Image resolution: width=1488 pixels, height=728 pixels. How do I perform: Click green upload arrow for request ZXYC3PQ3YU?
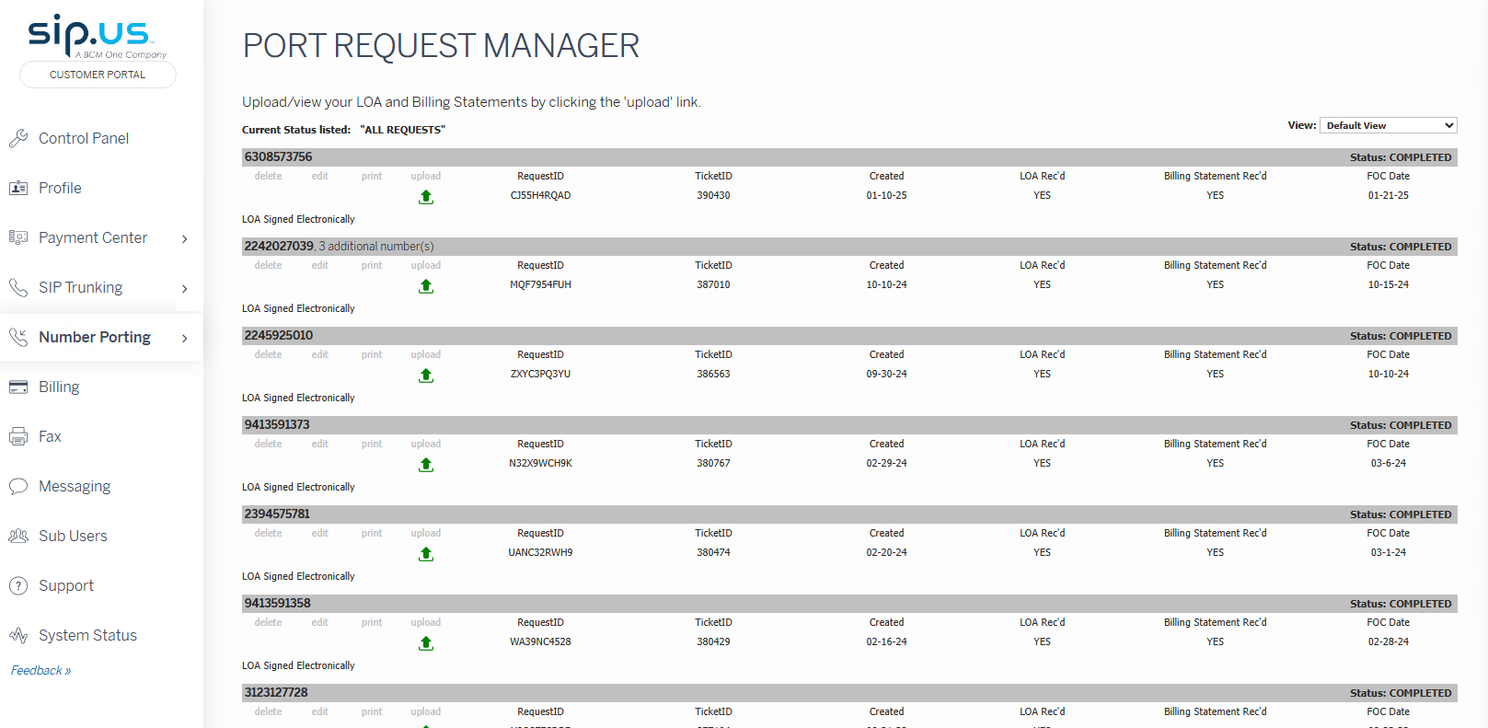pos(426,376)
